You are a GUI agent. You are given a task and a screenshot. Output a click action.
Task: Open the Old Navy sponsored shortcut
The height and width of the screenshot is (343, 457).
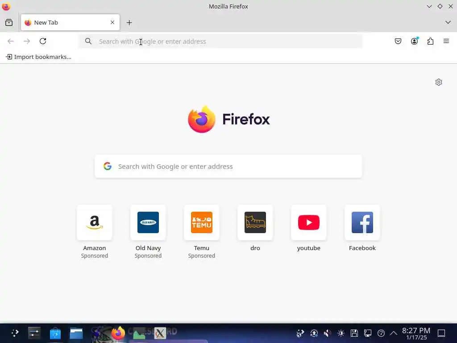click(x=148, y=222)
